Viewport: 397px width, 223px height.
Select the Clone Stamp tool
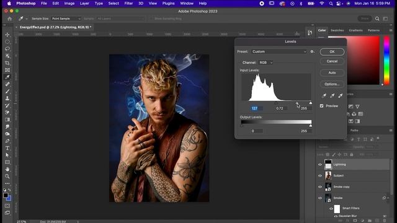click(7, 98)
